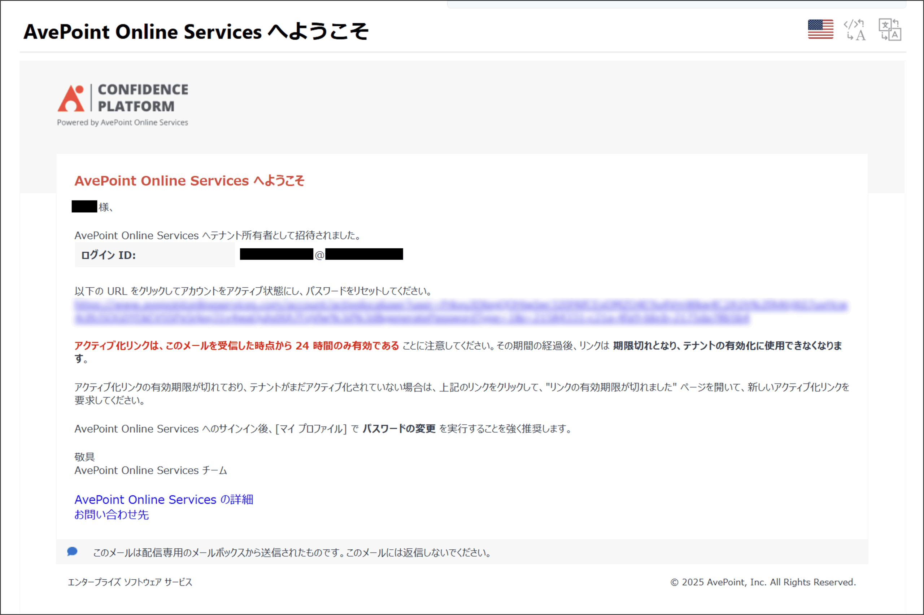The image size is (924, 615).
Task: Click the US flag language icon
Action: tap(820, 30)
